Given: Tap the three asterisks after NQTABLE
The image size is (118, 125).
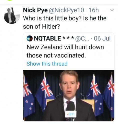Looking at the screenshot, I should click(68, 38).
